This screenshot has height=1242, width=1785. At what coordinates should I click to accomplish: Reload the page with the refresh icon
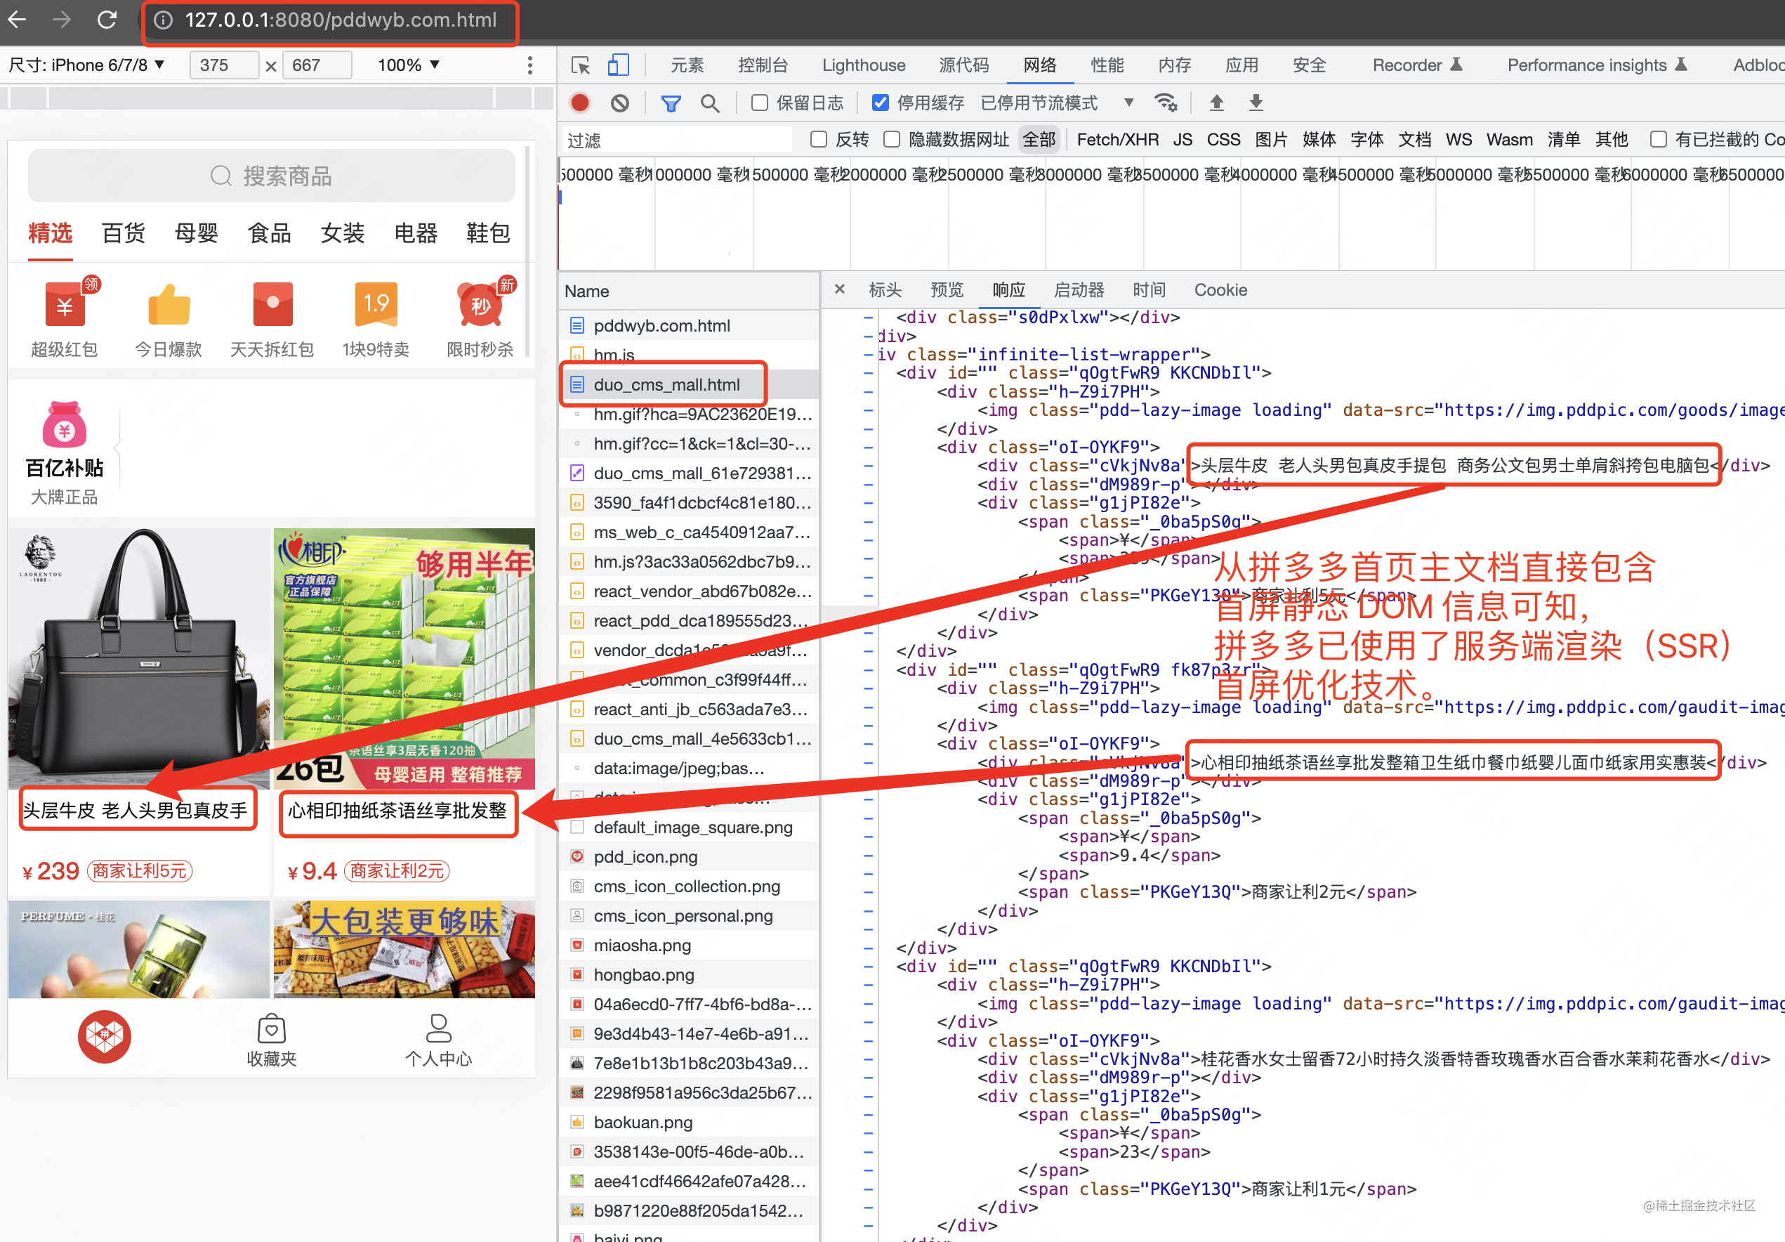click(107, 20)
